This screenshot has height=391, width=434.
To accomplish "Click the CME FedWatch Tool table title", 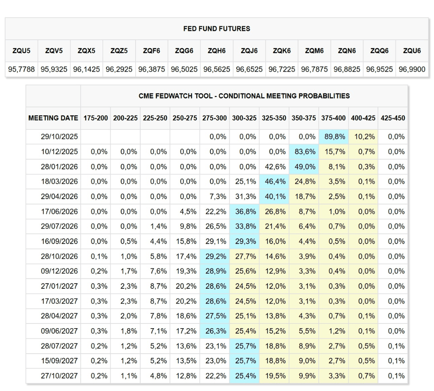I will tap(244, 96).
